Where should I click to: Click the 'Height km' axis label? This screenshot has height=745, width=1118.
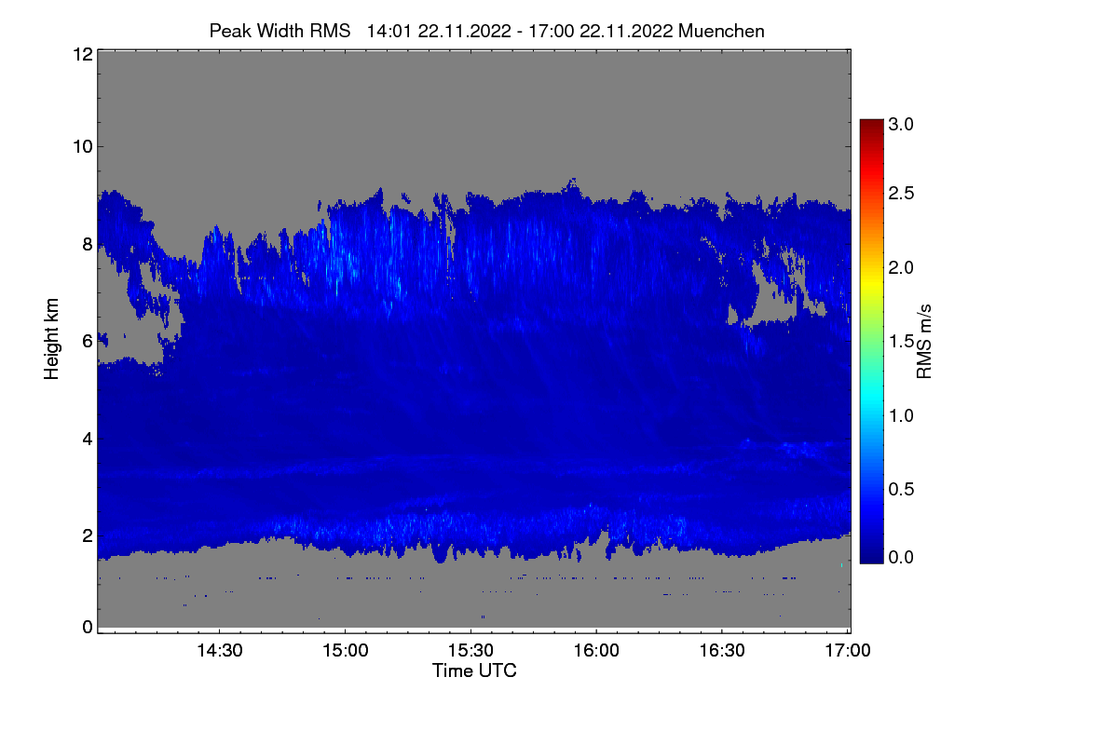[52, 341]
